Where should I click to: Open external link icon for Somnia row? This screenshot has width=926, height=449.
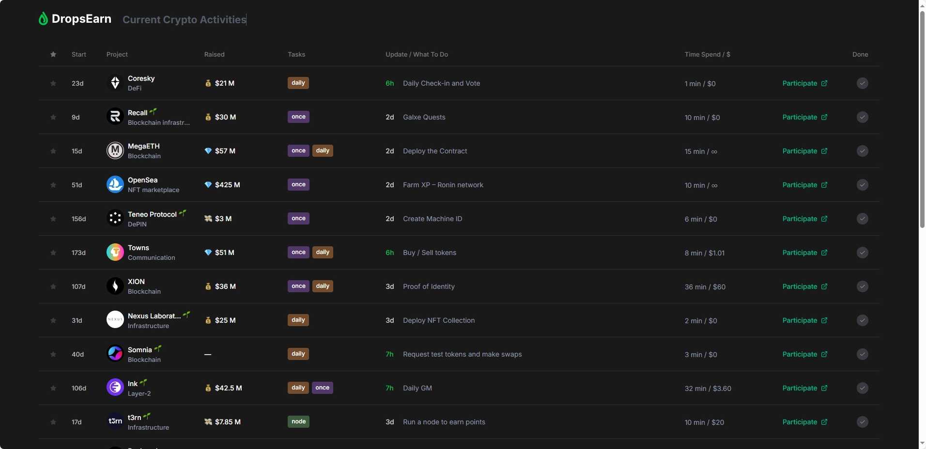tap(824, 354)
